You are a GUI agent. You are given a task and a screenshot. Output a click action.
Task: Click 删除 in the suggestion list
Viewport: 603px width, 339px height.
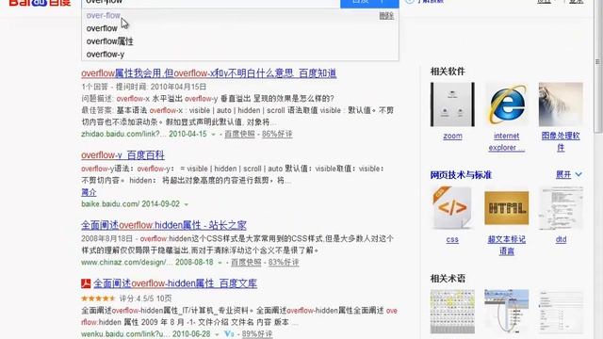(x=386, y=16)
